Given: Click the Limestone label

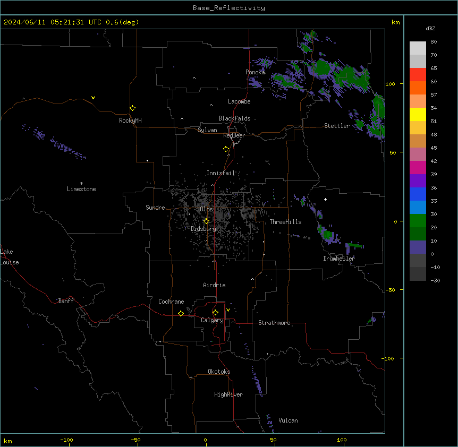Looking at the screenshot, I should [81, 189].
